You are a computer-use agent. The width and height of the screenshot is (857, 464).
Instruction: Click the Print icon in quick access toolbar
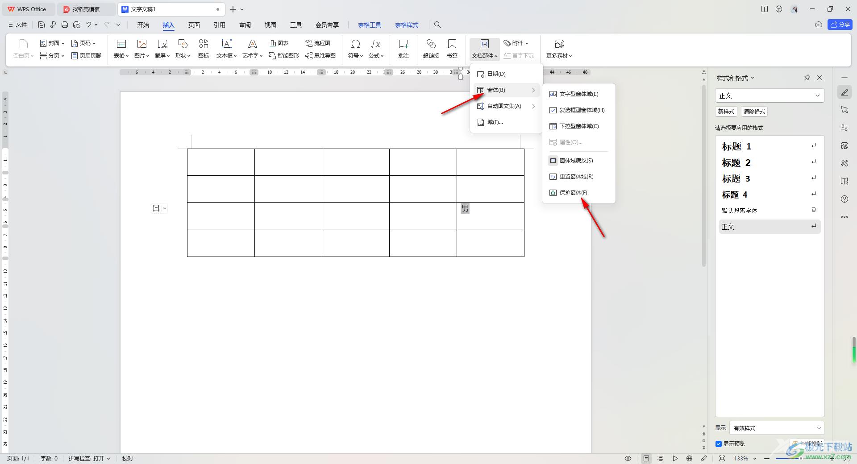[x=65, y=25]
